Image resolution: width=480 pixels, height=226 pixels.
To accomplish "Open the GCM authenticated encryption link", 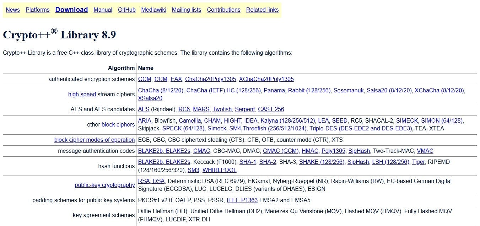I will [x=144, y=79].
